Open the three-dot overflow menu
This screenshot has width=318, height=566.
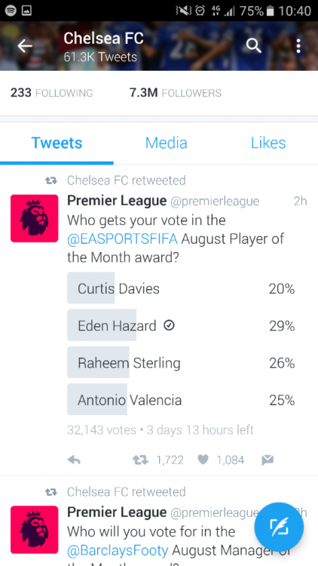click(298, 46)
